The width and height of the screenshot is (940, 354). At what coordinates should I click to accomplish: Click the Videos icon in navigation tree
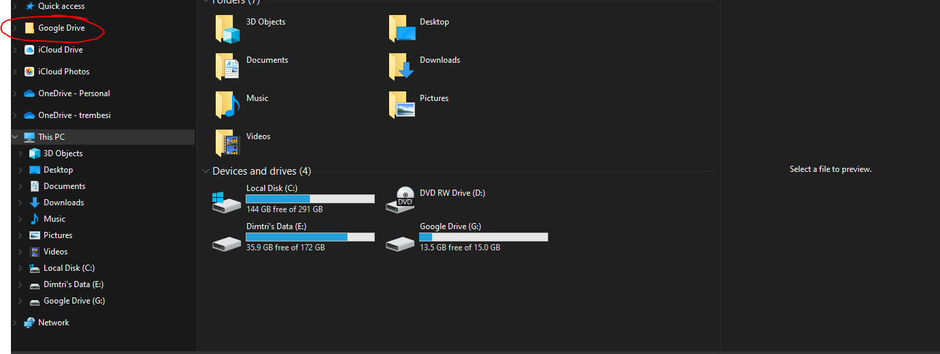(35, 252)
